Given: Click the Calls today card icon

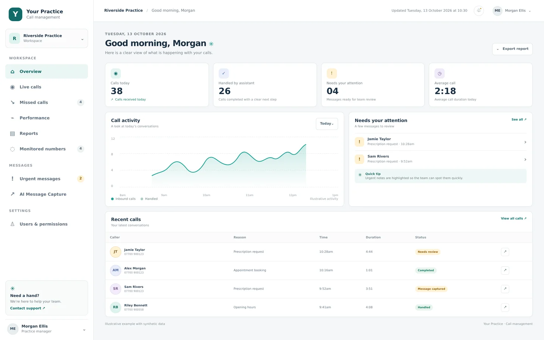Looking at the screenshot, I should coord(116,74).
